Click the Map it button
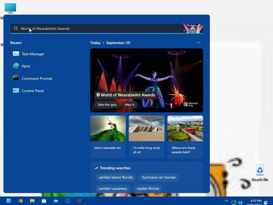 coord(130,105)
